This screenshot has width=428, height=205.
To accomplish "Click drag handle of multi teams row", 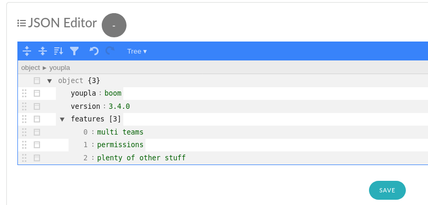I will click(24, 132).
